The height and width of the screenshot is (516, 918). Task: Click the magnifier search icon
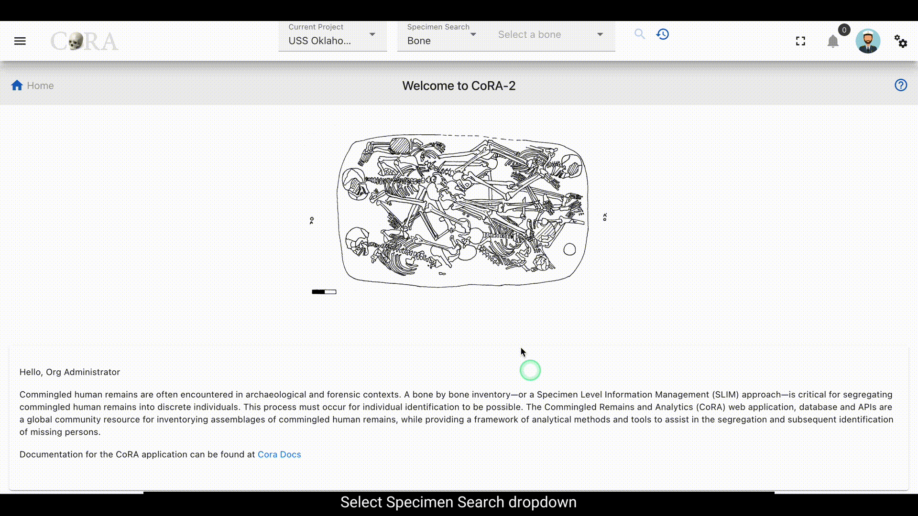(640, 34)
